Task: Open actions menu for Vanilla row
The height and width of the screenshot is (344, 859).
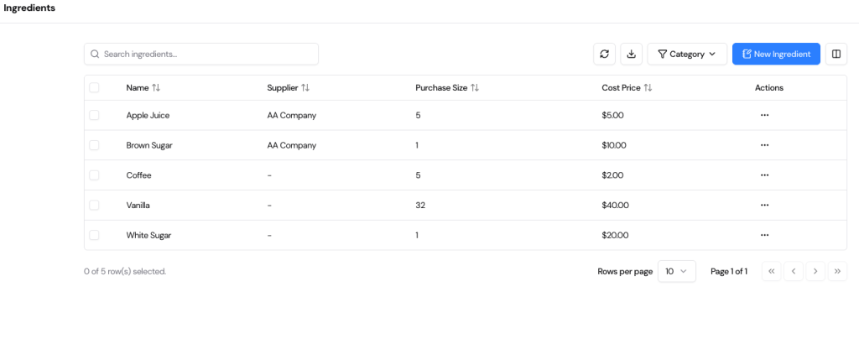Action: click(x=764, y=205)
